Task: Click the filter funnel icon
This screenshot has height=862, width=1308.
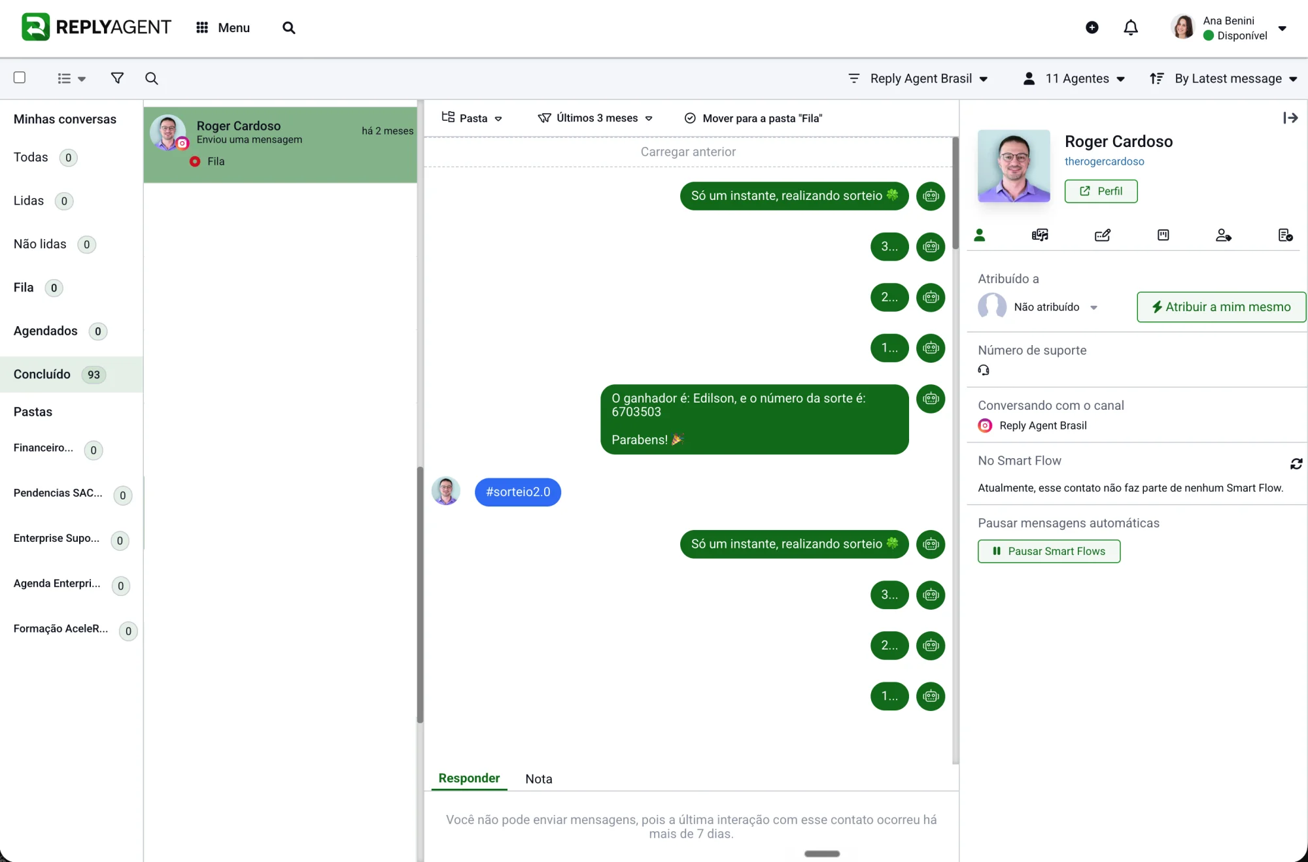Action: [x=117, y=78]
